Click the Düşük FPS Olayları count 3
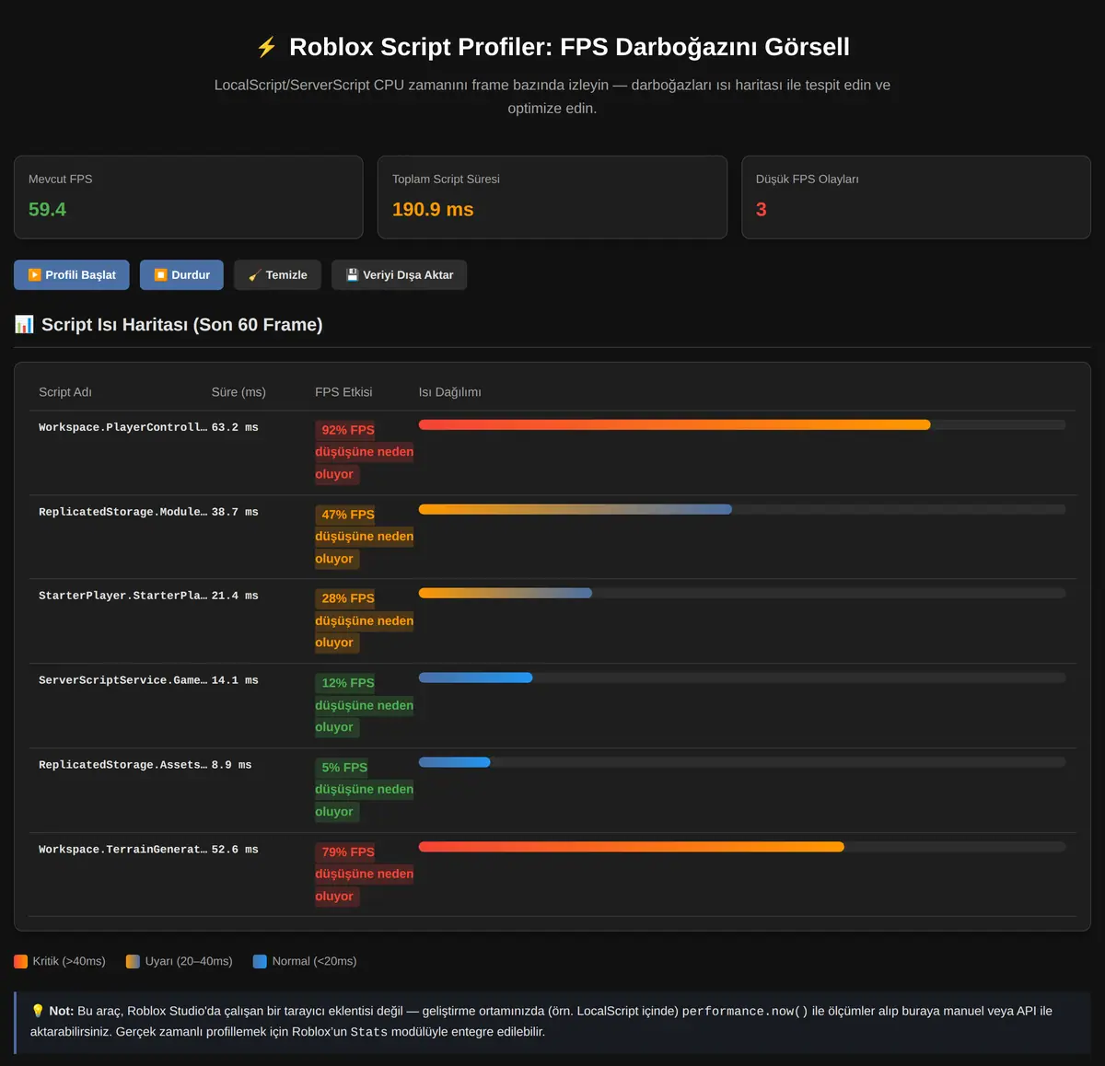Image resolution: width=1105 pixels, height=1066 pixels. 762,209
